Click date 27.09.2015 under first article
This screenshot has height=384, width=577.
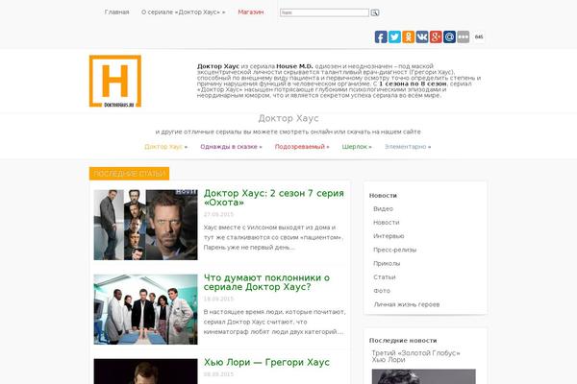[x=218, y=214]
